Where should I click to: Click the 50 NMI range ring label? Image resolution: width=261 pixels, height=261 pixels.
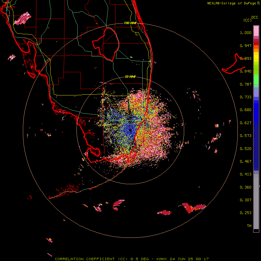pyautogui.click(x=130, y=77)
